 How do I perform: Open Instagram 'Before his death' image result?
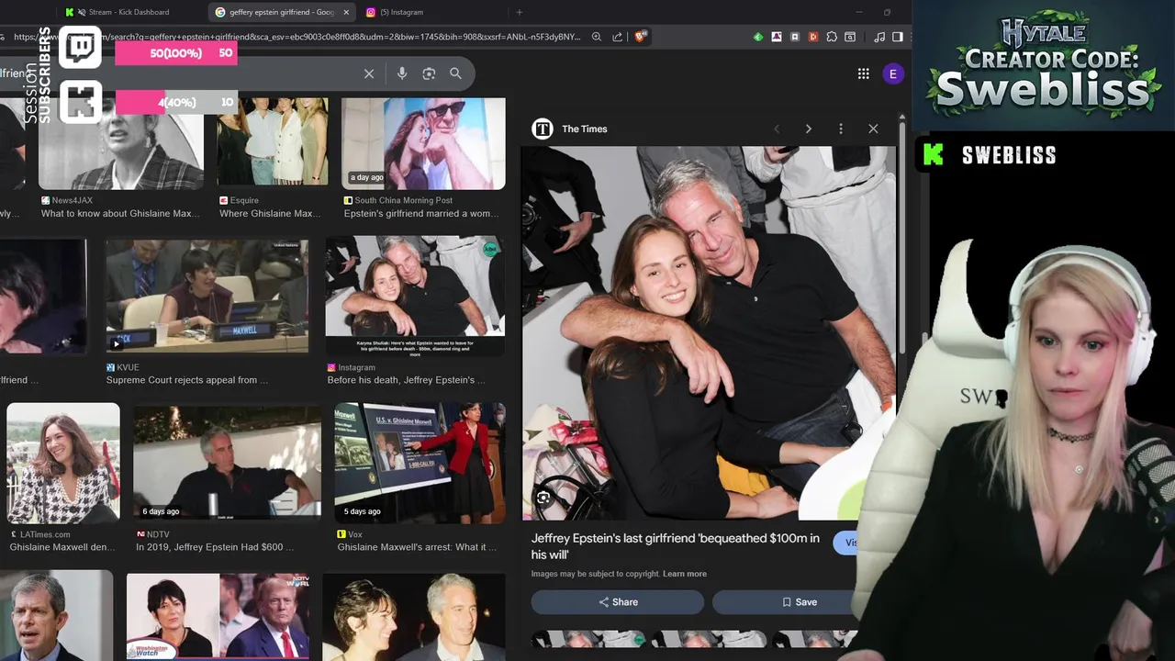tap(415, 296)
